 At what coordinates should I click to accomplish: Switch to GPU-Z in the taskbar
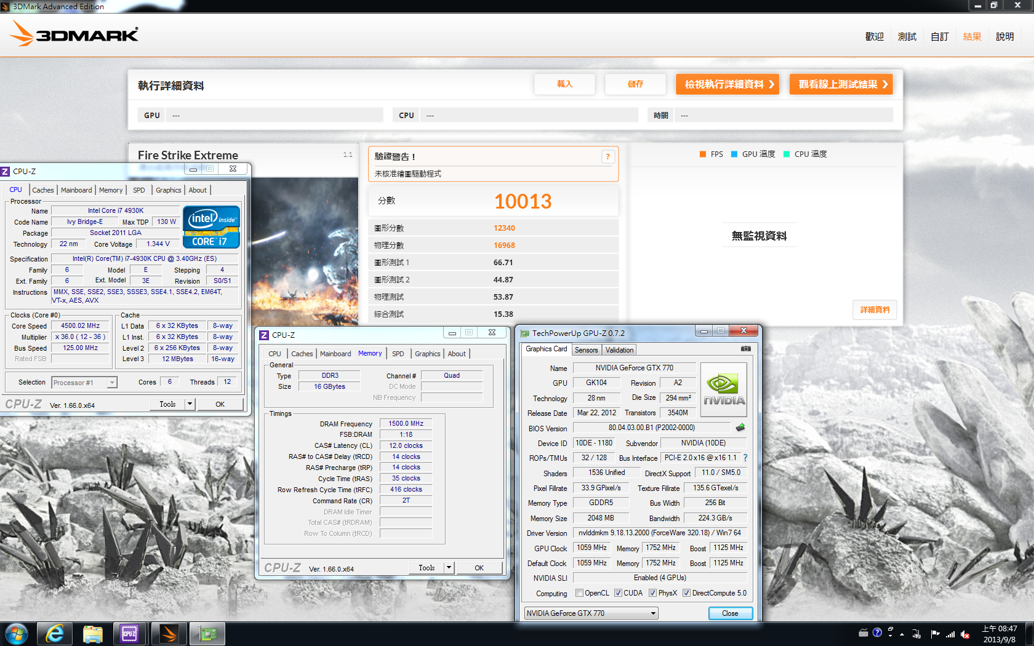207,634
